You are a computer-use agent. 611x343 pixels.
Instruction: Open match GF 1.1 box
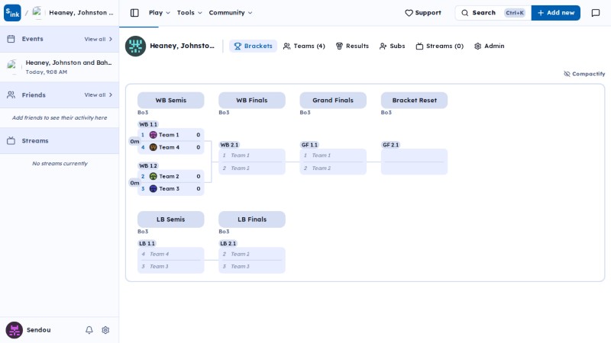333,162
